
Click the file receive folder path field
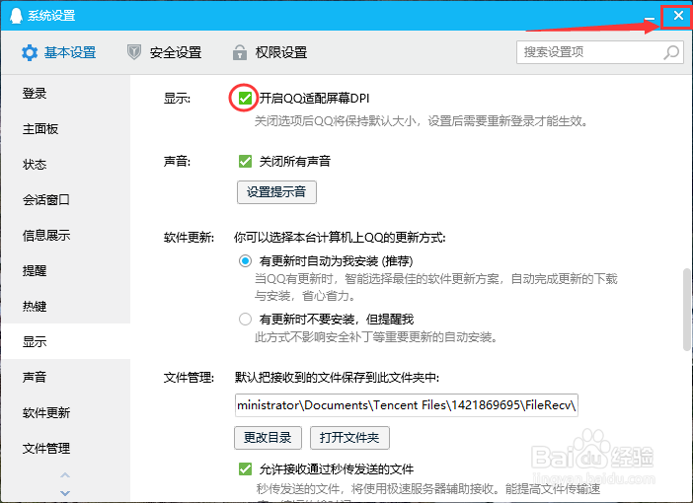tap(406, 405)
